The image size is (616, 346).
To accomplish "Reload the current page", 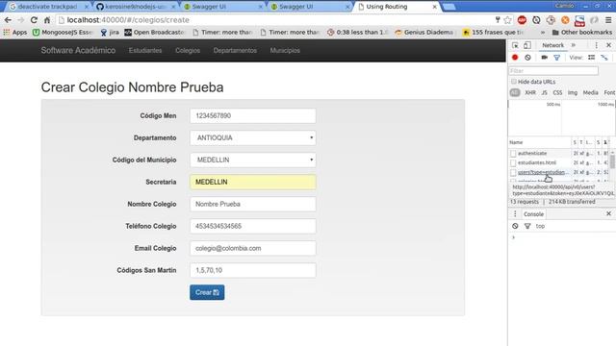I will [x=34, y=20].
